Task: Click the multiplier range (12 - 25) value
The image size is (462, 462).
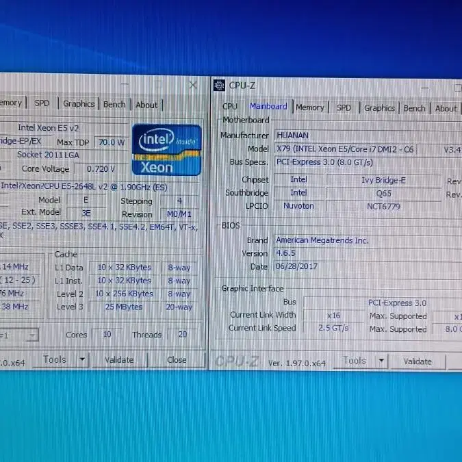Action: click(x=20, y=280)
